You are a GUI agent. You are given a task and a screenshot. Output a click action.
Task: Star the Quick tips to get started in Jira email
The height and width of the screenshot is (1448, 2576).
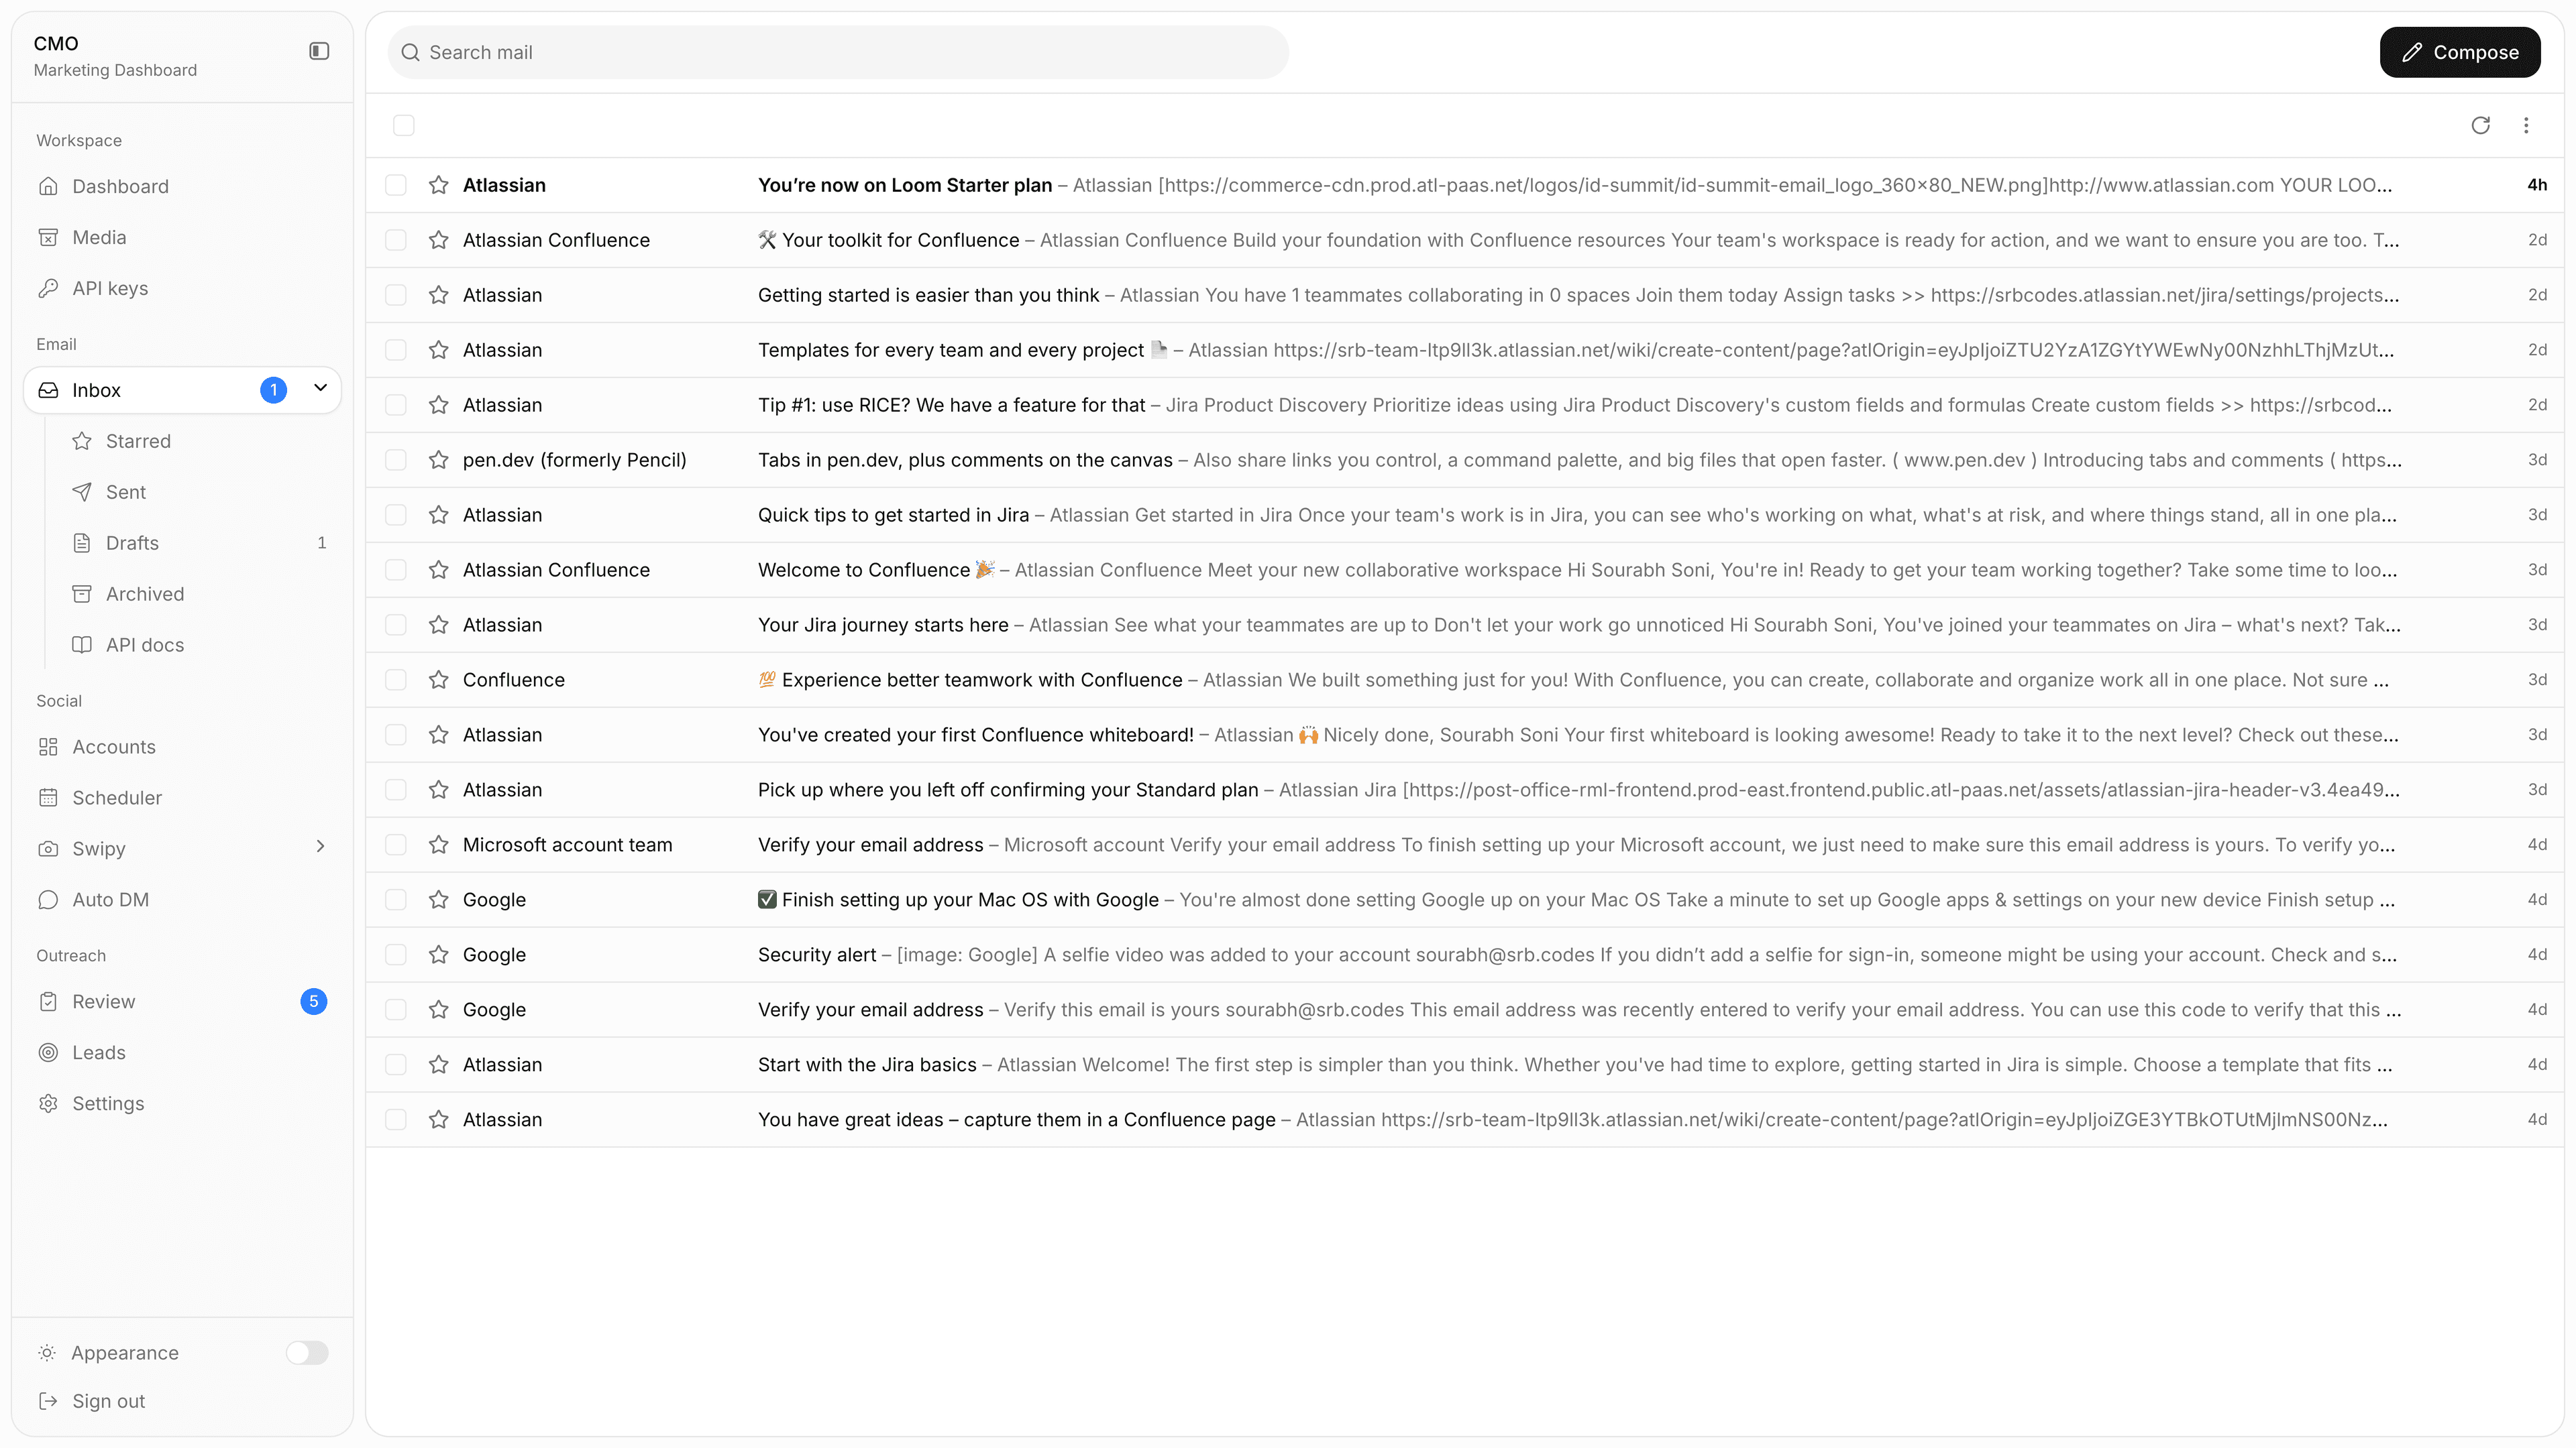[x=438, y=515]
